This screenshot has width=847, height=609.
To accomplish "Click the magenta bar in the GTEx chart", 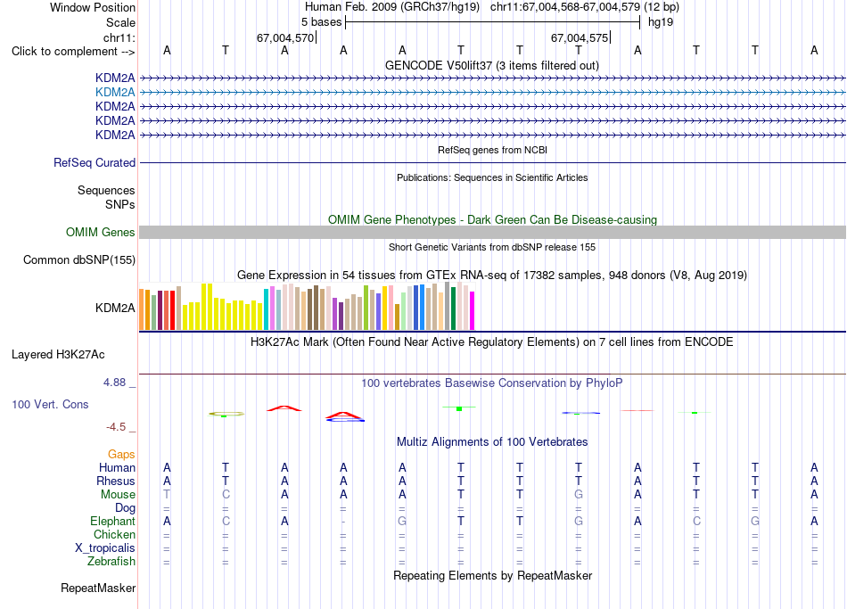I will tap(473, 310).
